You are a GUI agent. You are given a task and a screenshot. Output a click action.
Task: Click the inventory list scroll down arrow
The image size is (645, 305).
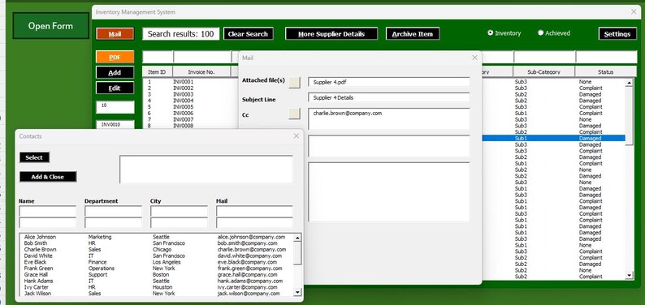629,276
